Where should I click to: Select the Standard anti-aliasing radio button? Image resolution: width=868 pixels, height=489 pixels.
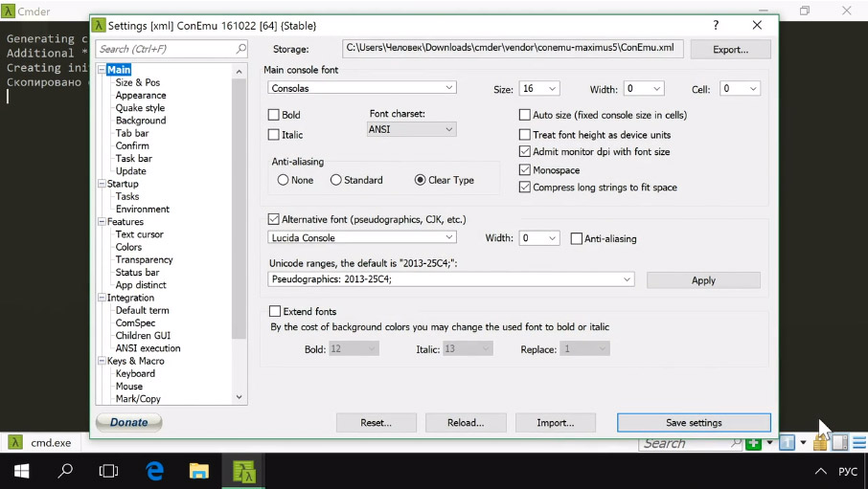pyautogui.click(x=336, y=180)
